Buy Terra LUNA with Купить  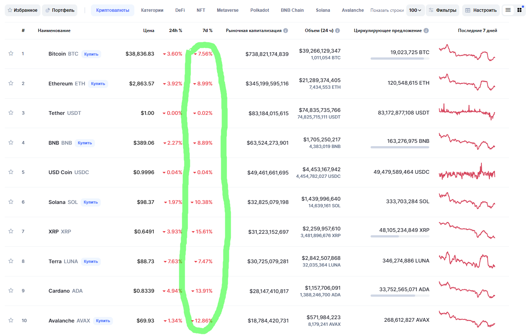tap(91, 261)
